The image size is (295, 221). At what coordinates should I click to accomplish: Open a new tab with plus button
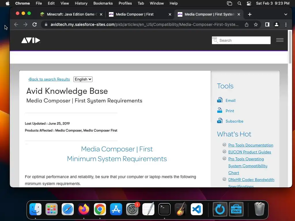click(250, 14)
